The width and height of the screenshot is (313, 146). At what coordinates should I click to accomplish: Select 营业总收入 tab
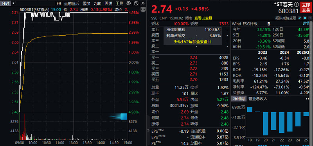pos(258,99)
